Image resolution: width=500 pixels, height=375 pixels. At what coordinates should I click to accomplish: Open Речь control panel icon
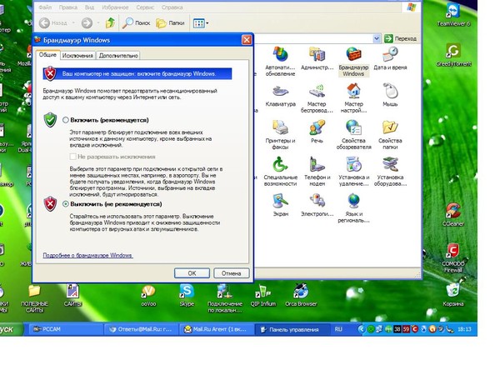click(317, 132)
